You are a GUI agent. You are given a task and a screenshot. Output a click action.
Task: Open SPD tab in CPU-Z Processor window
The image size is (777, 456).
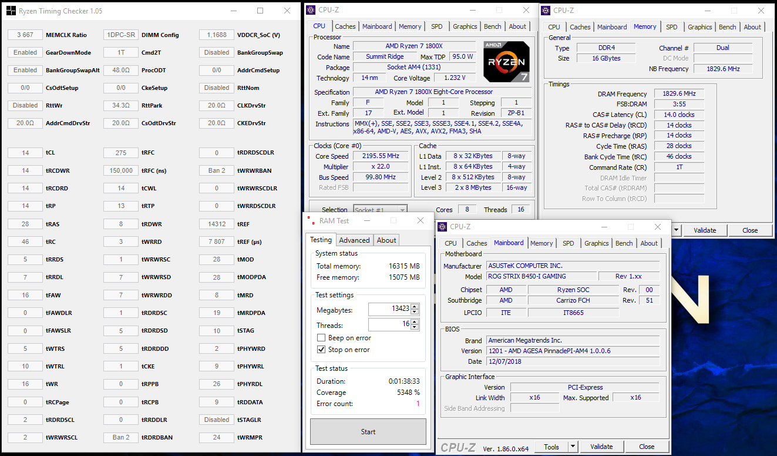(x=437, y=26)
